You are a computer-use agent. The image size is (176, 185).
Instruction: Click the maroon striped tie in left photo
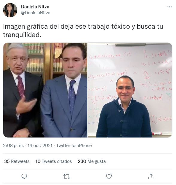tap(21, 87)
